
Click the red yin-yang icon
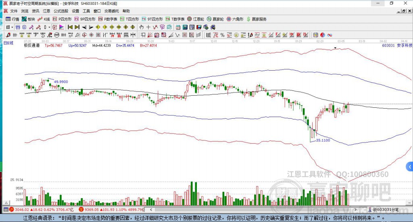point(323,35)
